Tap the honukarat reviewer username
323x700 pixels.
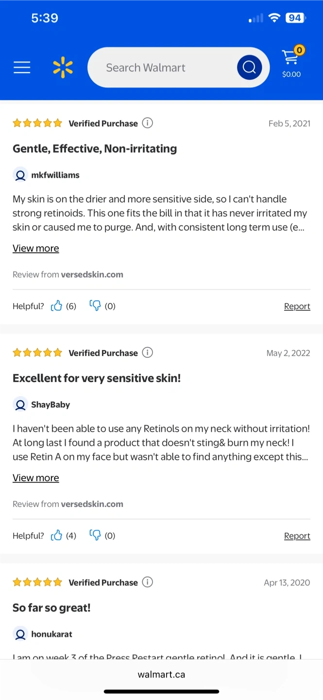tap(51, 634)
